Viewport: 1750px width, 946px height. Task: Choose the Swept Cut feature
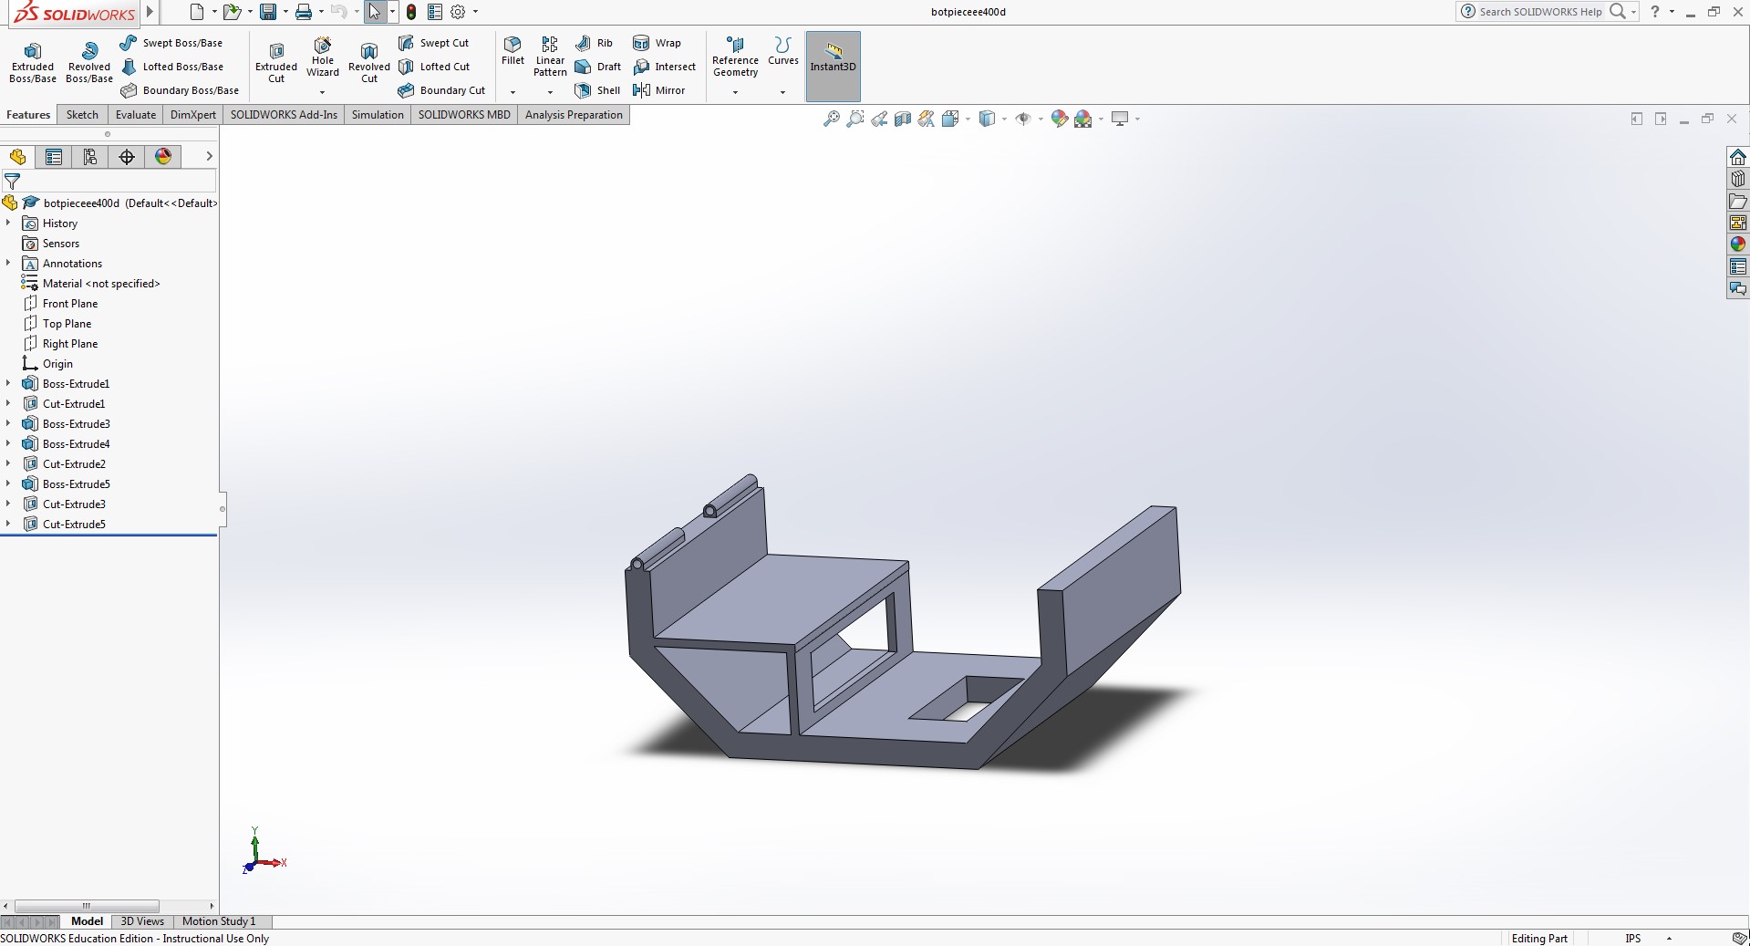[433, 43]
